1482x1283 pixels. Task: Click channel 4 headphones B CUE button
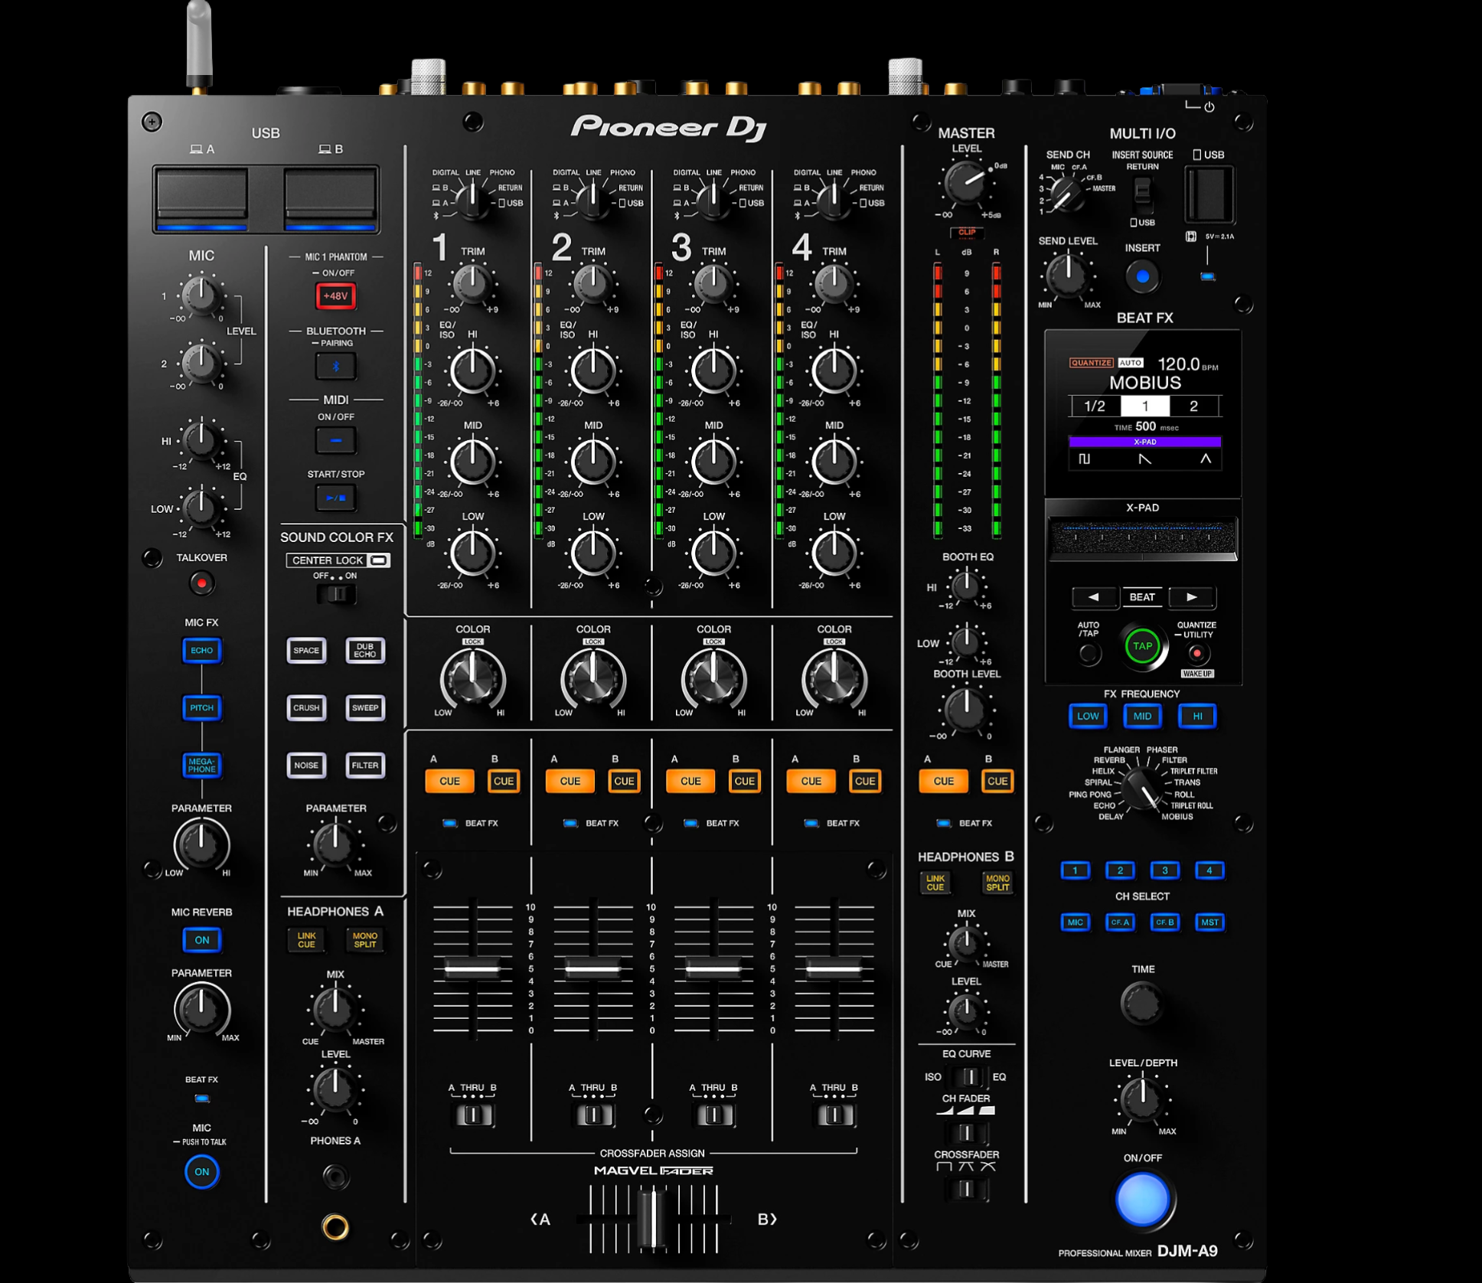coord(865,782)
